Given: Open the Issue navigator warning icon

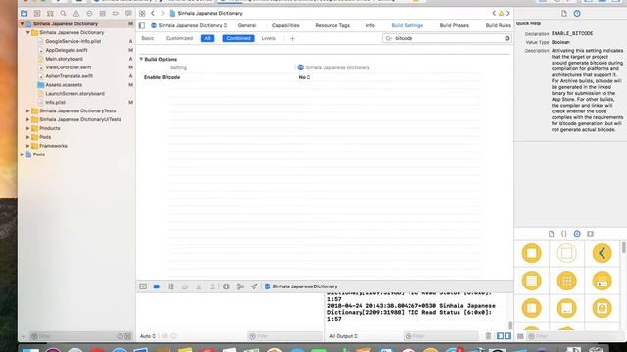Looking at the screenshot, I should point(76,13).
